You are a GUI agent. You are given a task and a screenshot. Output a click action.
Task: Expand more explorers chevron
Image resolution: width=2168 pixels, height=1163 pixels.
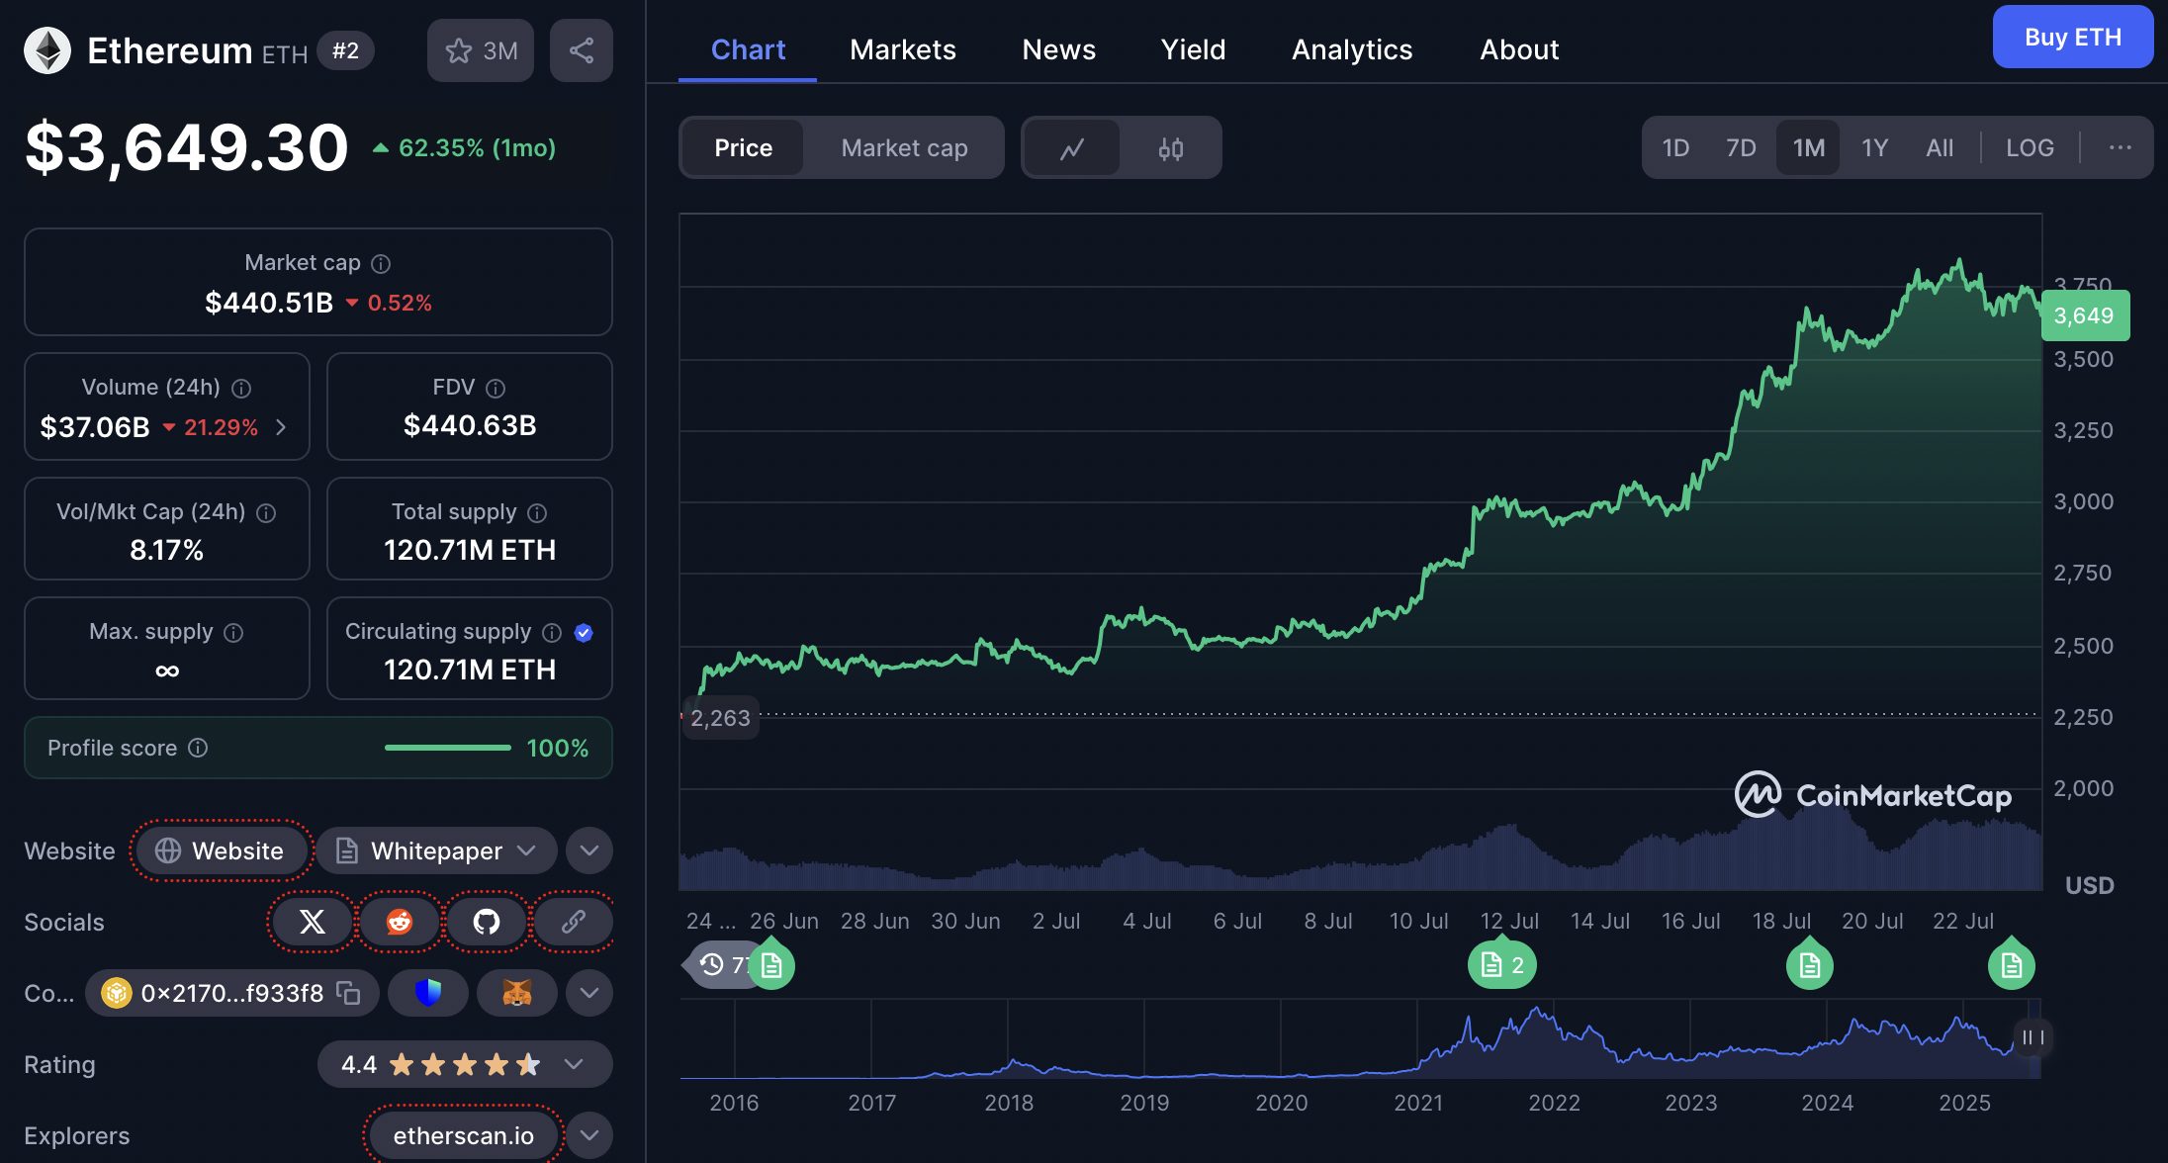[589, 1135]
